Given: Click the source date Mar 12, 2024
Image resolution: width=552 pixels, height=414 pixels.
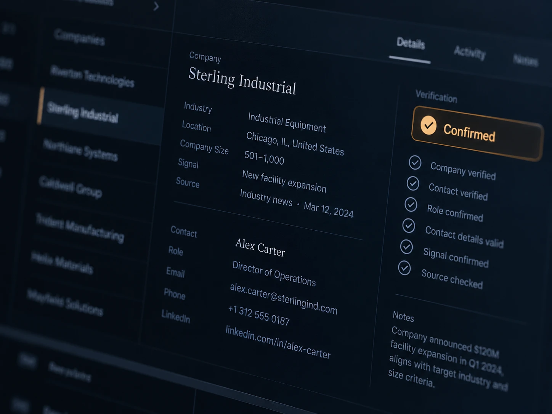Looking at the screenshot, I should (329, 210).
